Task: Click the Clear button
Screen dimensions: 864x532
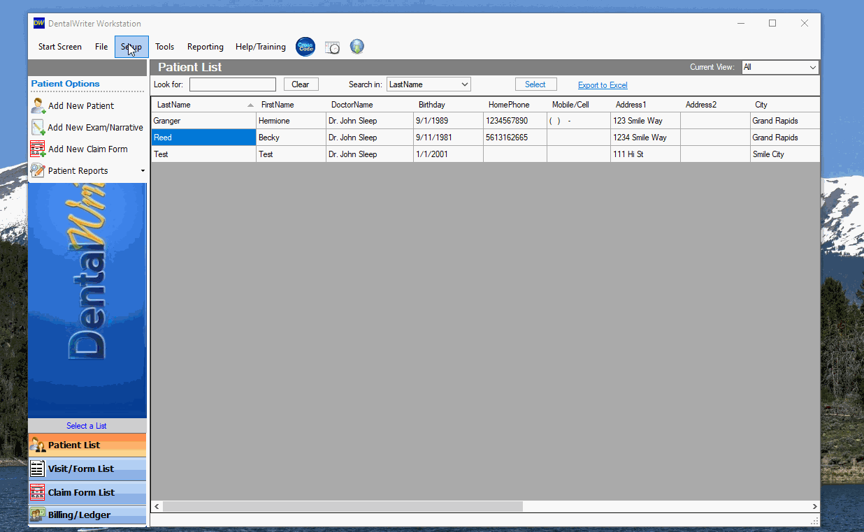Action: (301, 84)
